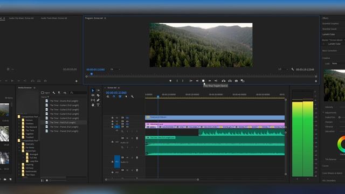Open the directory viewers menu in Media Browser
Screen dimensions: 345x194
pos(65,93)
